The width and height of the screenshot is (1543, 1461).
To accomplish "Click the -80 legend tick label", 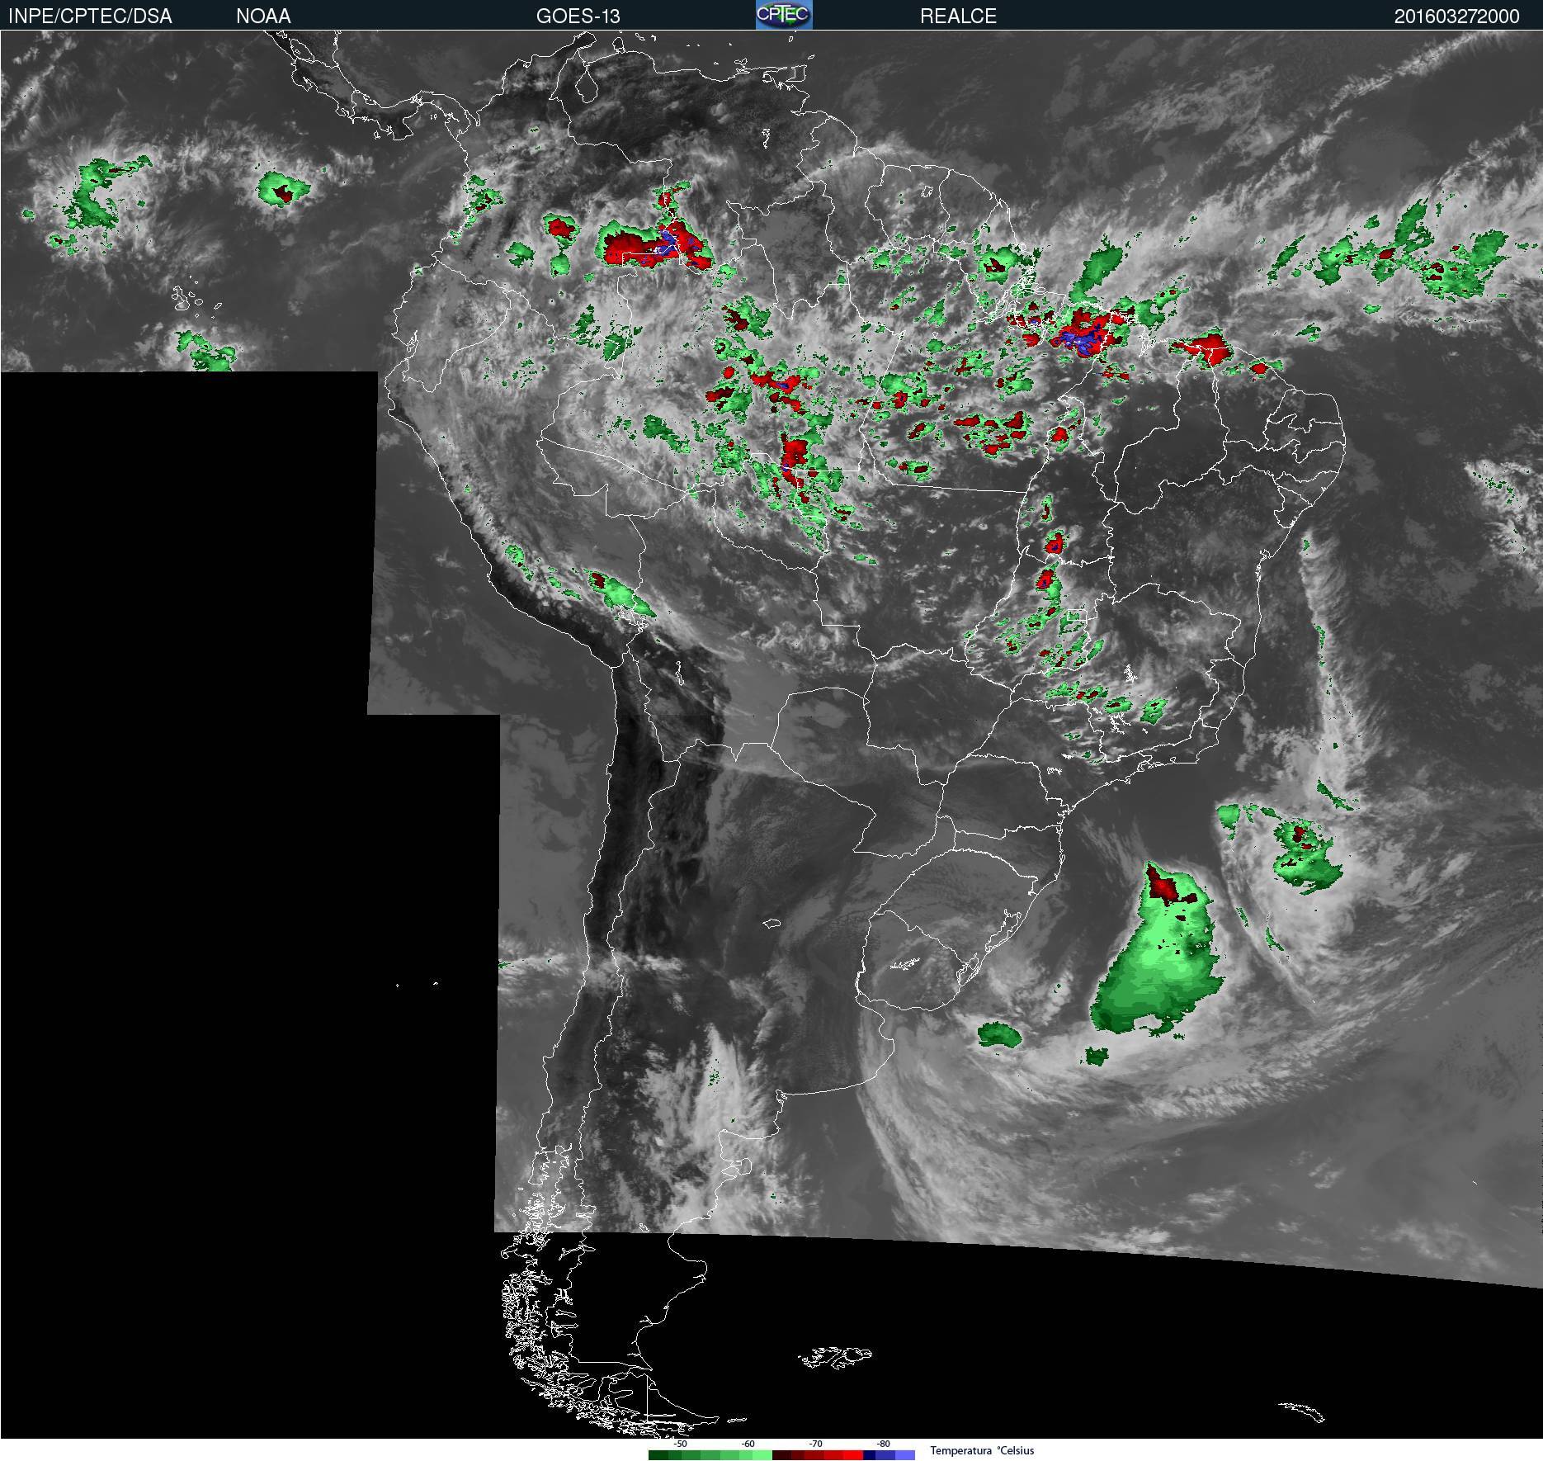I will coord(883,1444).
